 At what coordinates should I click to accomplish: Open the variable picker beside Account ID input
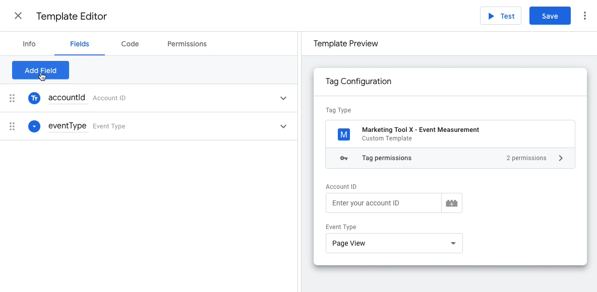[x=452, y=203]
